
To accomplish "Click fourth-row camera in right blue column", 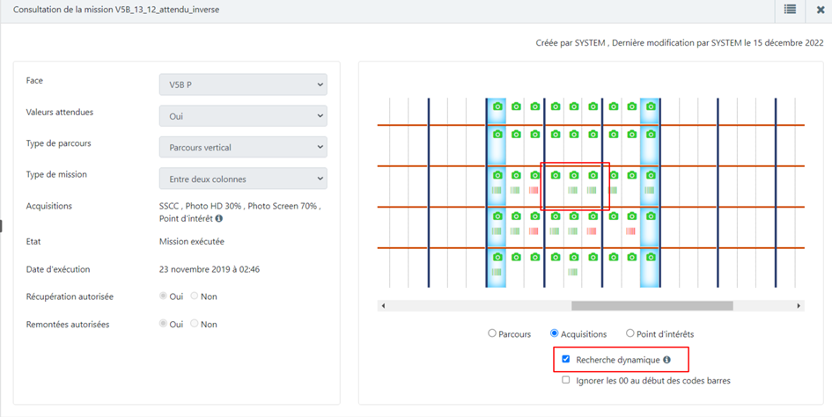I will click(651, 216).
